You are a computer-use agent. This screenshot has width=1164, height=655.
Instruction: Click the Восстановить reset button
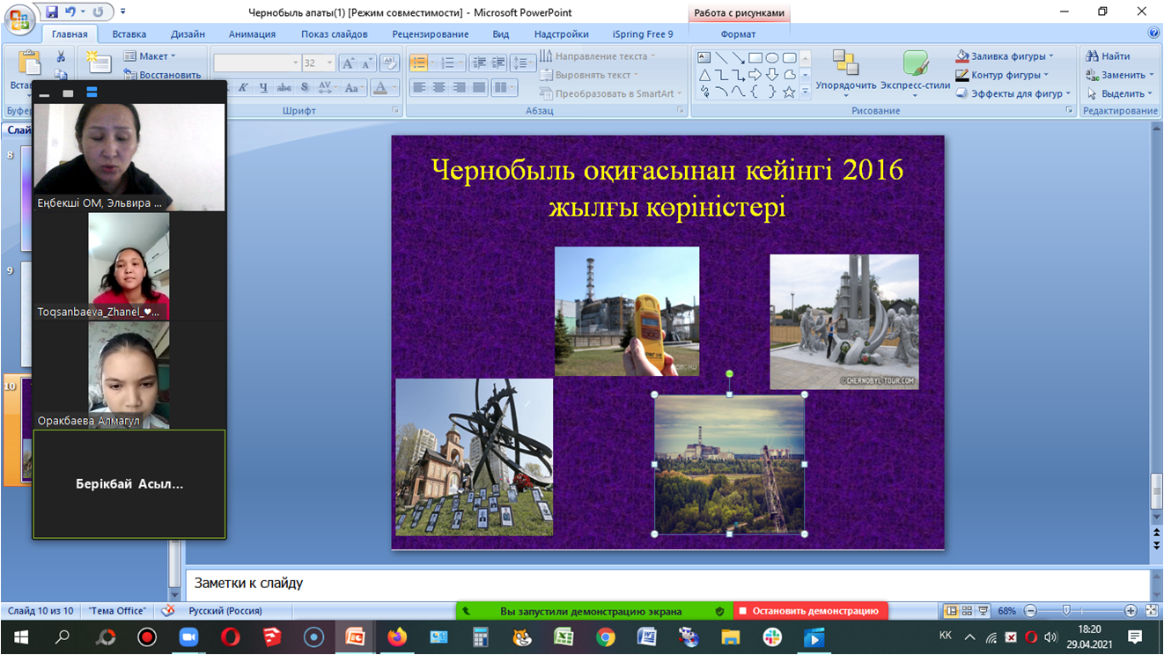pyautogui.click(x=169, y=75)
